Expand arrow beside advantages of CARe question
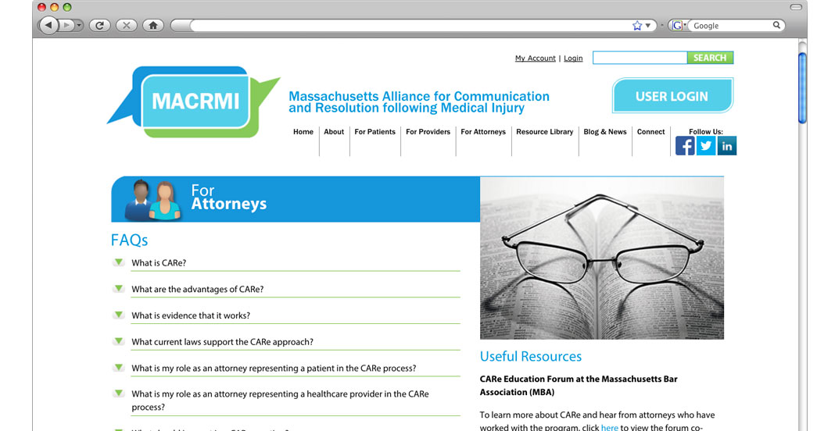Screen dimensions: 835x431 pos(119,289)
